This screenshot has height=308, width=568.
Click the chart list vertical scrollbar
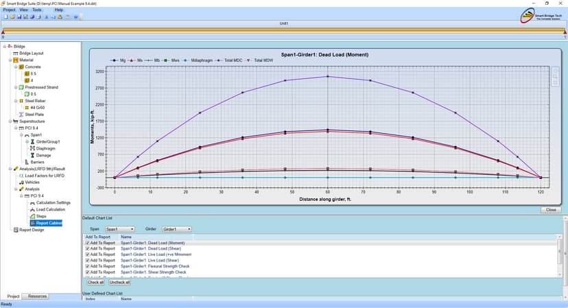560,256
